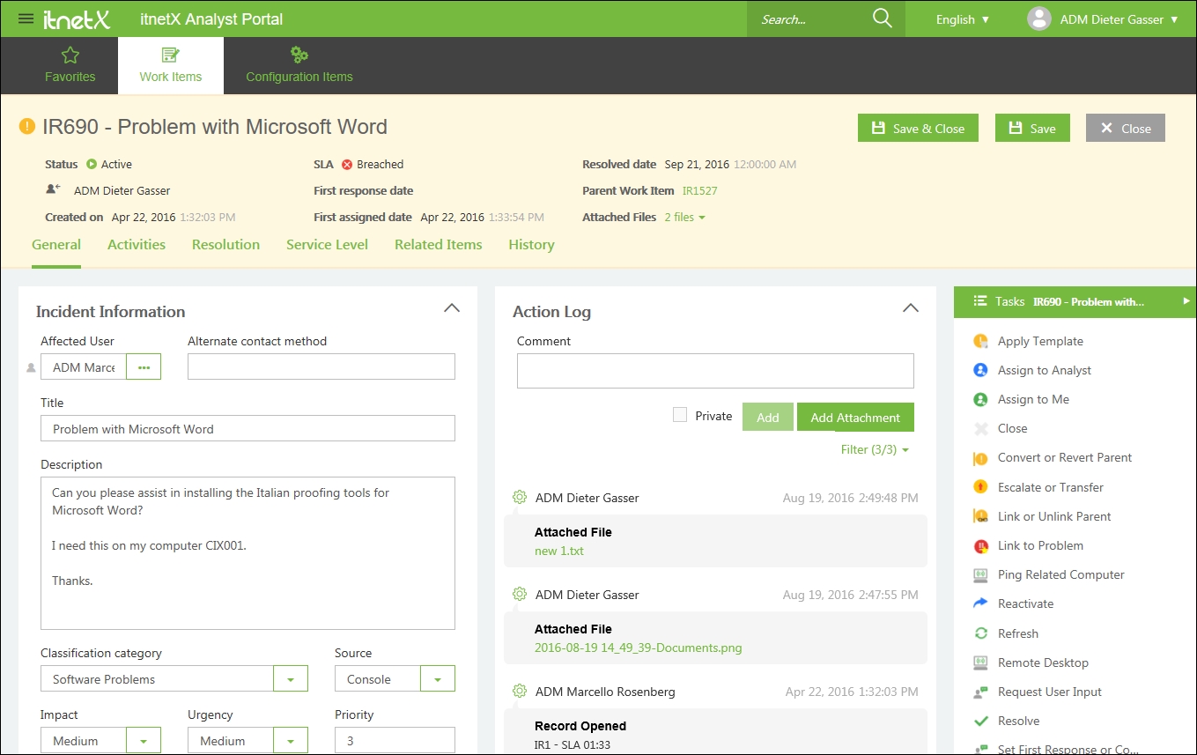Click the Alternate contact method field
This screenshot has height=755, width=1197.
(321, 366)
